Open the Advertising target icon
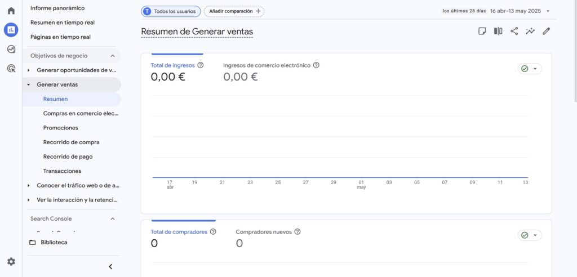This screenshot has width=577, height=277. point(11,68)
